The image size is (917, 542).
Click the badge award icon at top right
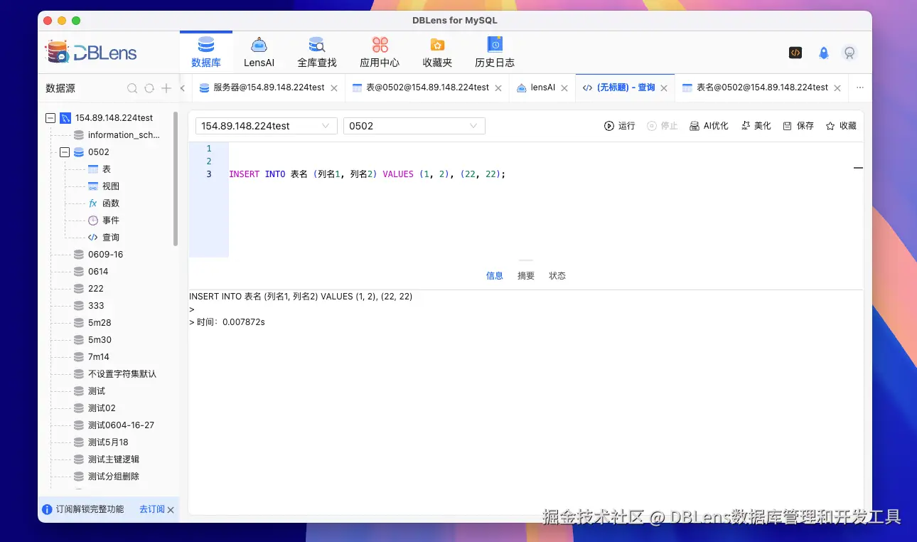[849, 53]
